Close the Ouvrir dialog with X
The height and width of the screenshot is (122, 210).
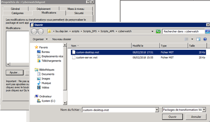pyautogui.click(x=208, y=25)
